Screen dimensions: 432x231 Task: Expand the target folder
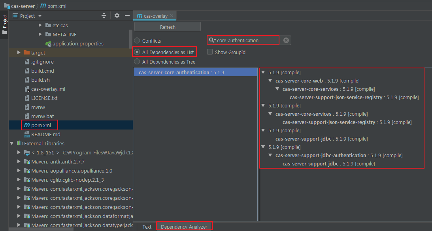[x=19, y=52]
